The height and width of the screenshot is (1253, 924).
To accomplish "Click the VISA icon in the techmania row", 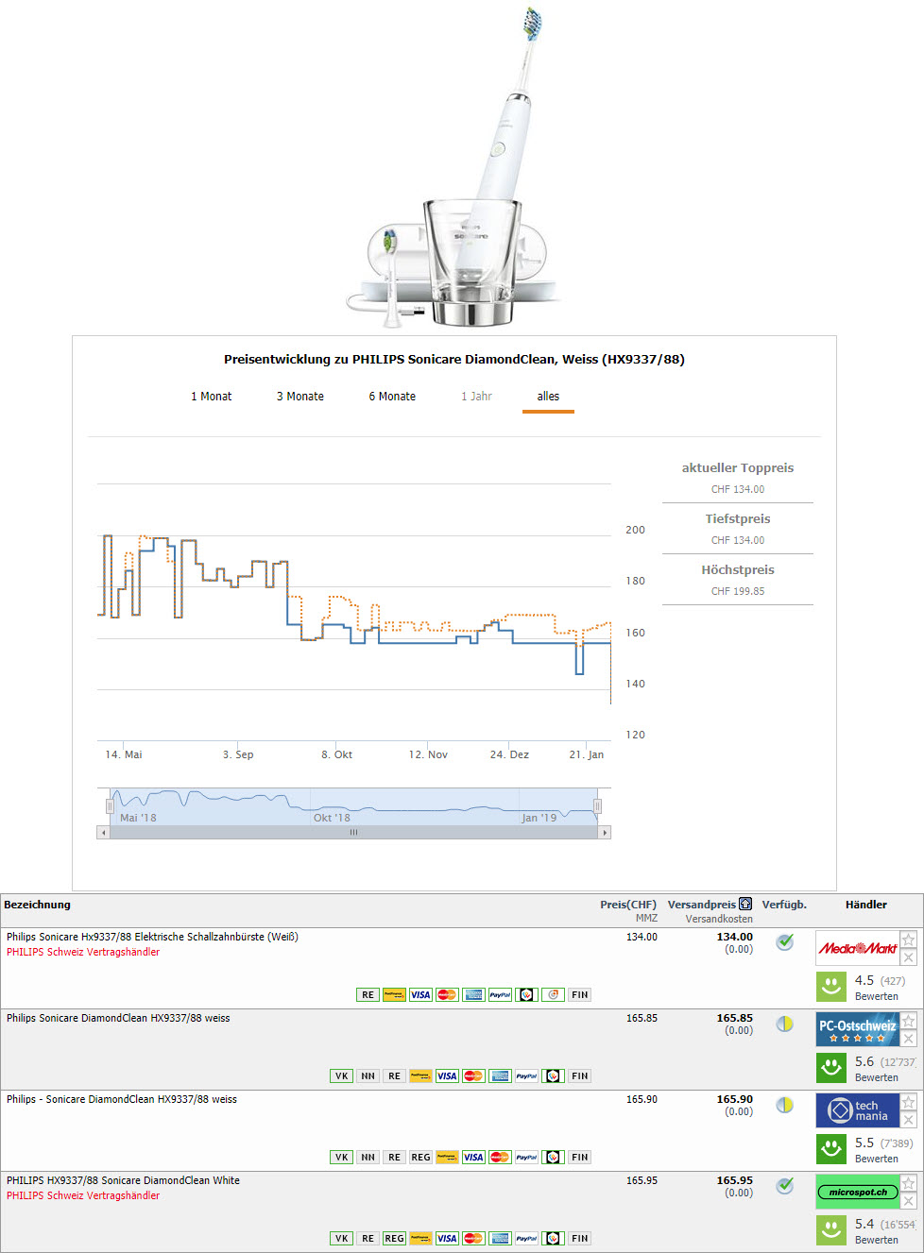I will (x=473, y=1158).
